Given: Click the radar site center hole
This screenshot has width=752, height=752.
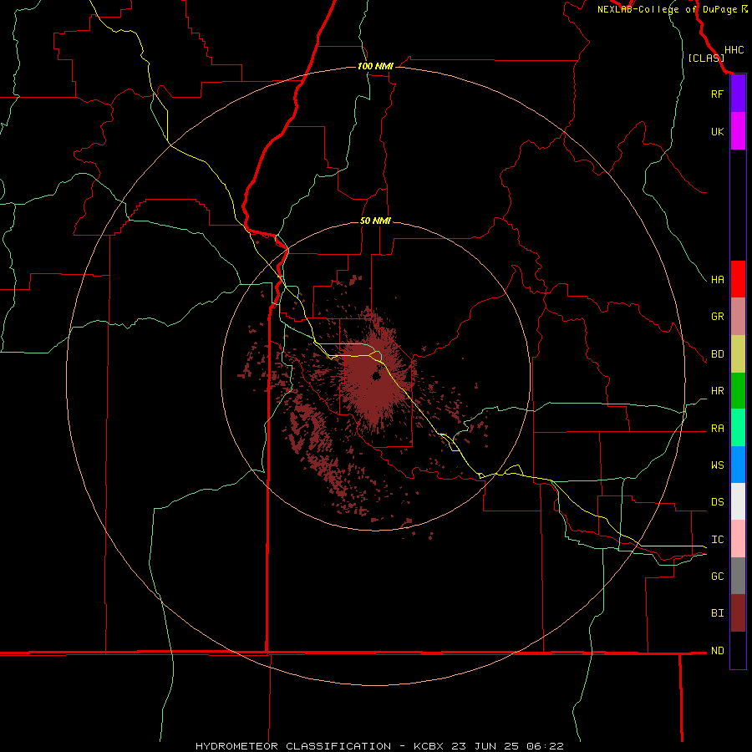Looking at the screenshot, I should click(x=376, y=375).
